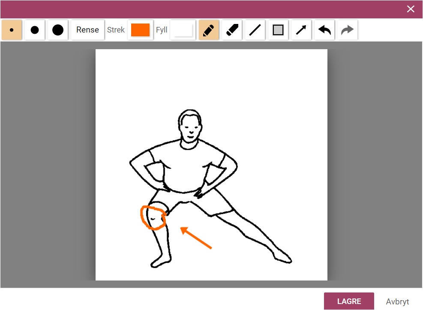The image size is (423, 310).
Task: Select the straight line tool
Action: point(255,30)
